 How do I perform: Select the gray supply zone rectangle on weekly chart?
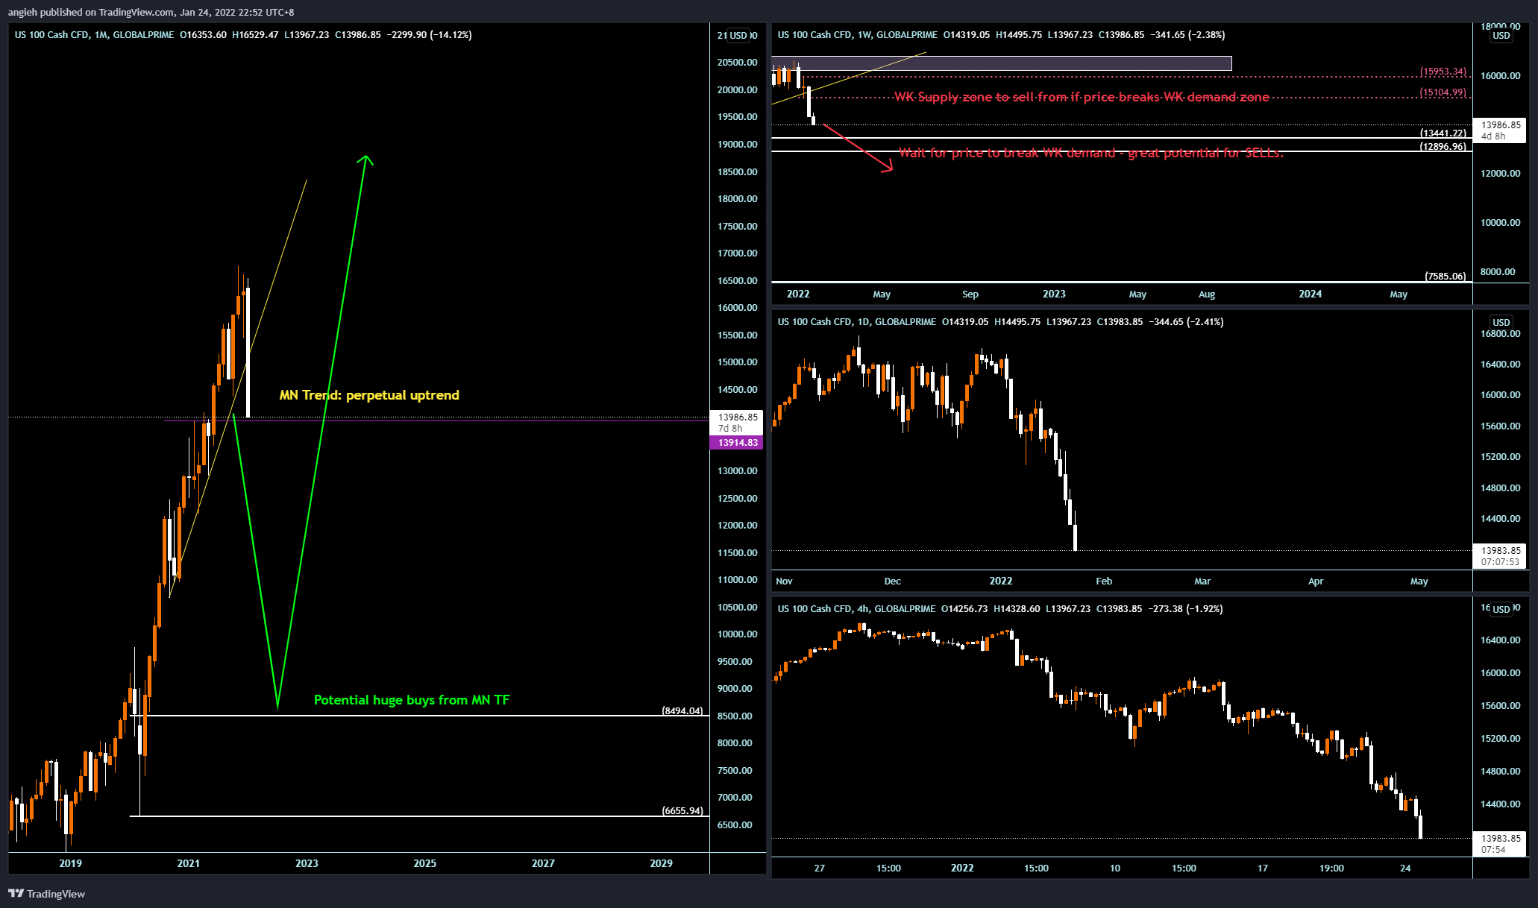(x=1002, y=63)
